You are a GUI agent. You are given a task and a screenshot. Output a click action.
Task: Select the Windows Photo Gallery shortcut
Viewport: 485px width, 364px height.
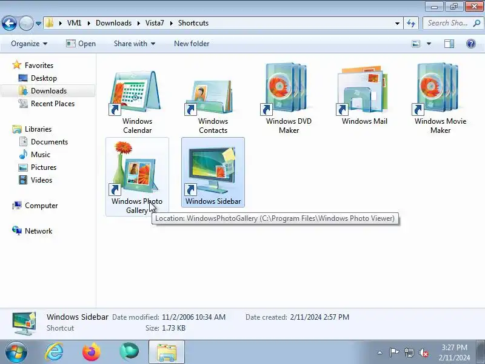coord(137,177)
